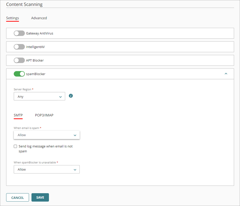Image resolution: width=240 pixels, height=206 pixels.
Task: Open the Server Region dropdown showing Any
Action: point(39,96)
